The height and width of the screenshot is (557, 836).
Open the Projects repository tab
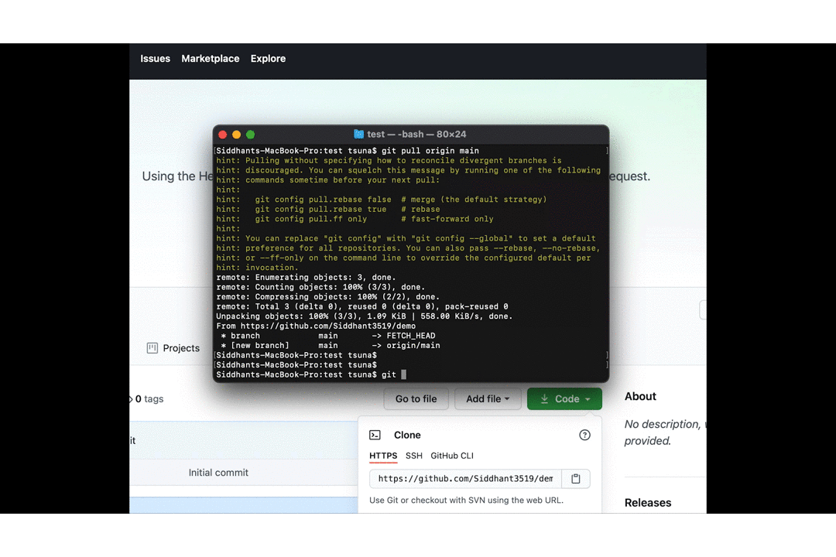(173, 348)
